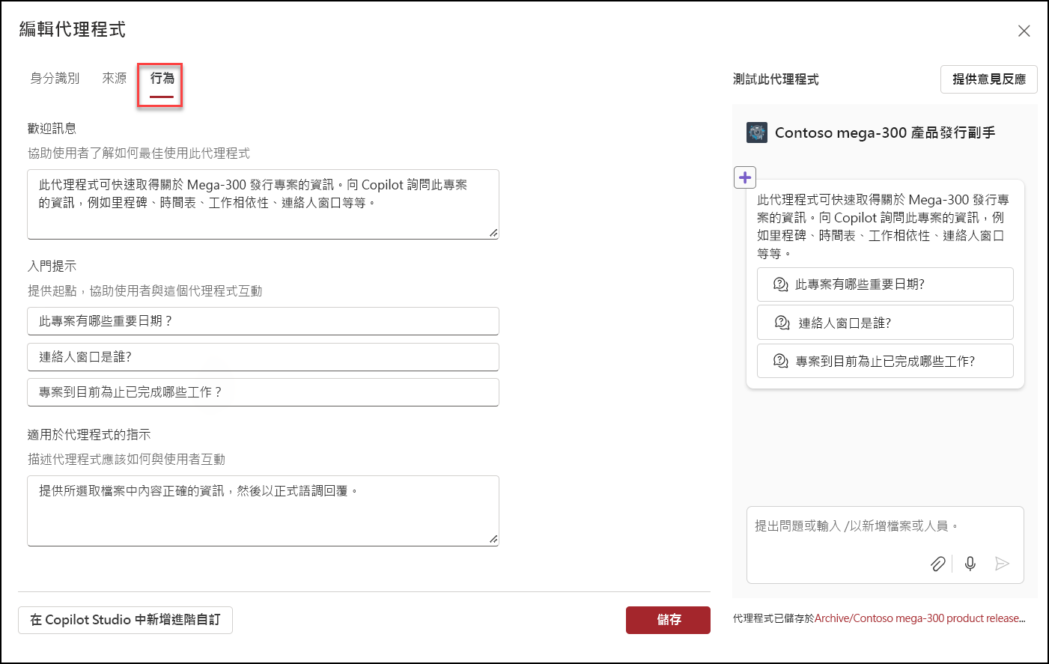Click the 入門提示 section label
Image resolution: width=1049 pixels, height=664 pixels.
tap(52, 266)
